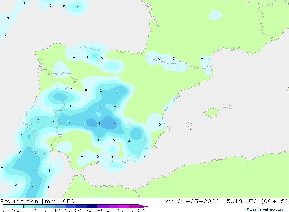Viewport: 289px width, 212px height.
Task: Click the "8" precipitation value on the map
Action: pos(114,124)
